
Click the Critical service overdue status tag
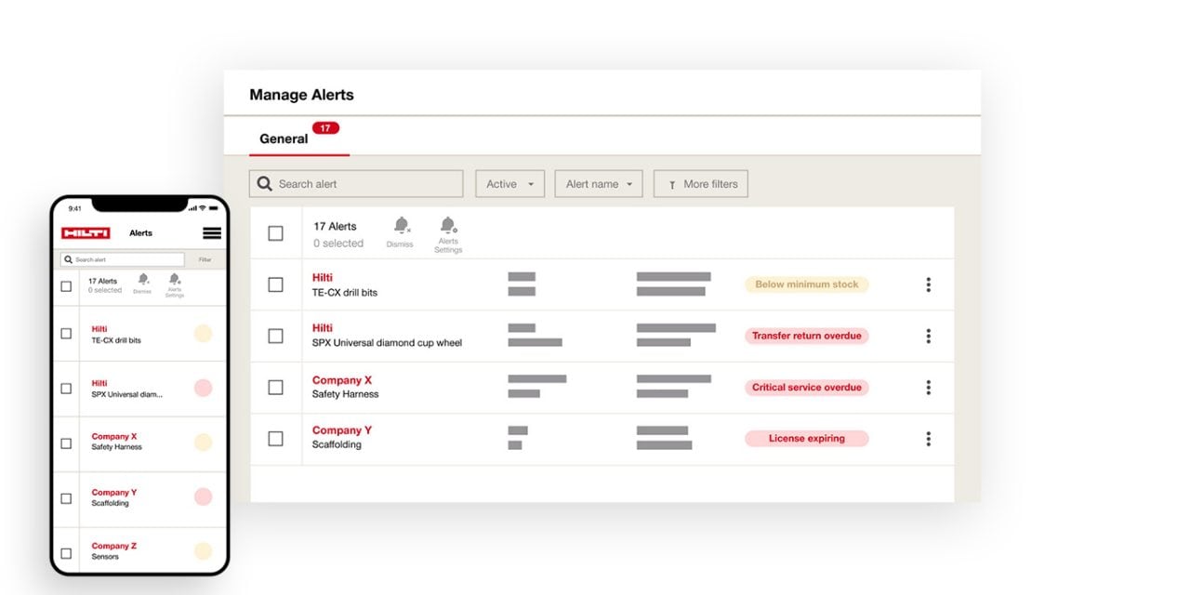(807, 387)
